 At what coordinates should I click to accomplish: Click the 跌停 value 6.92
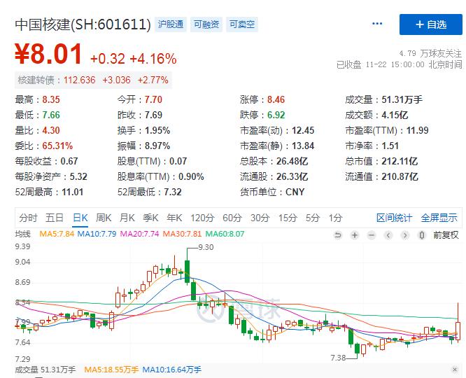point(276,115)
